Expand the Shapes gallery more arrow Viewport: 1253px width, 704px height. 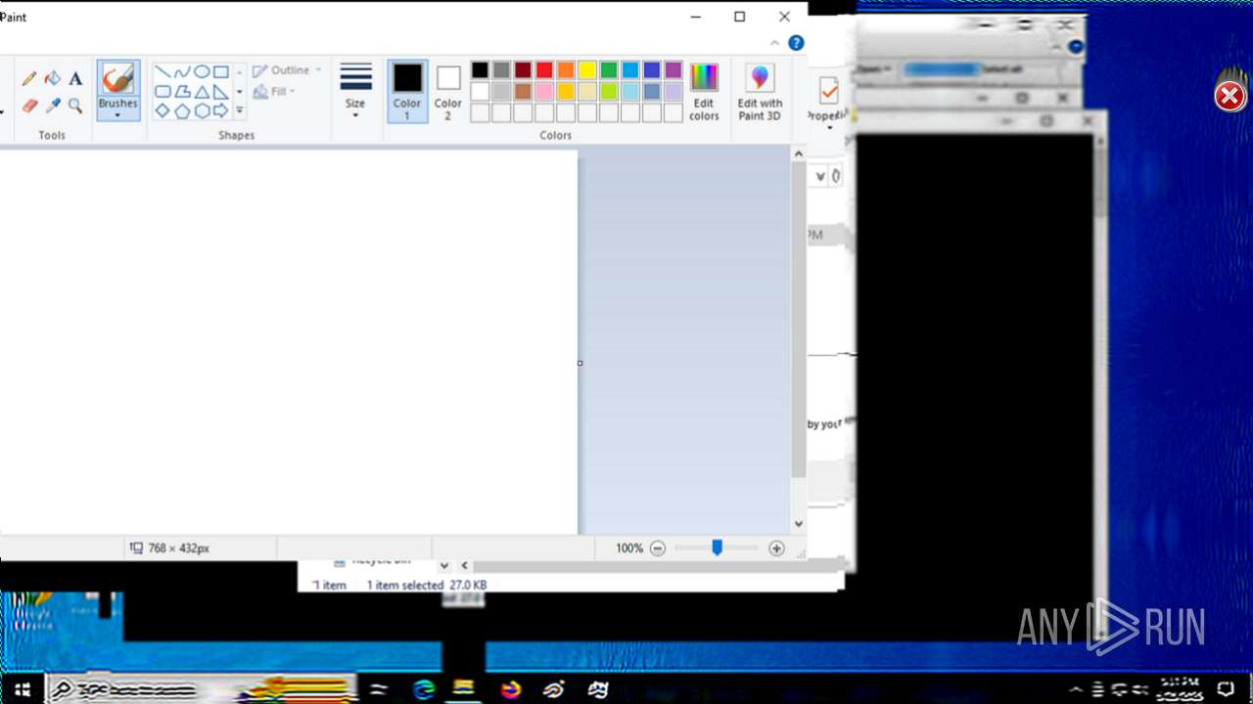[x=240, y=110]
